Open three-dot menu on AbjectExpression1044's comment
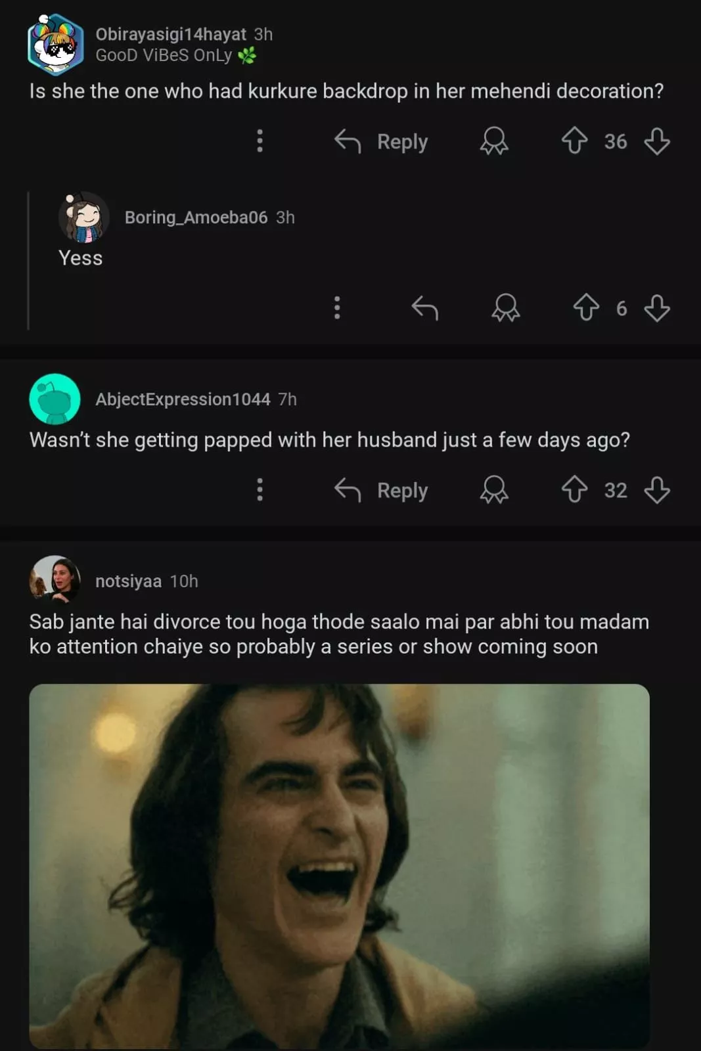The height and width of the screenshot is (1051, 701). [x=260, y=489]
